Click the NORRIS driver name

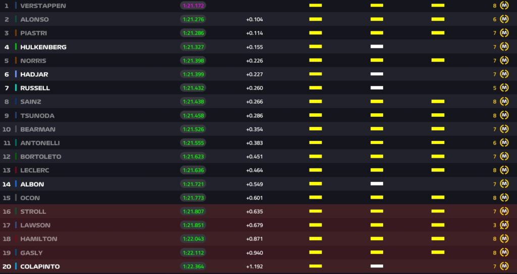pos(33,61)
